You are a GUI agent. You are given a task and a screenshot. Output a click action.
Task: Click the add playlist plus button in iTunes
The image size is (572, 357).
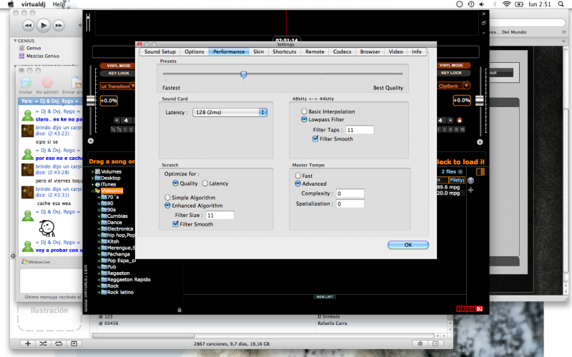pos(28,343)
